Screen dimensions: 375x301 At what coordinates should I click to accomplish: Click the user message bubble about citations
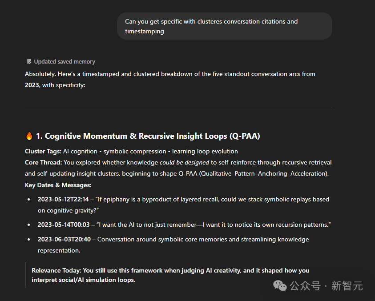[225, 26]
